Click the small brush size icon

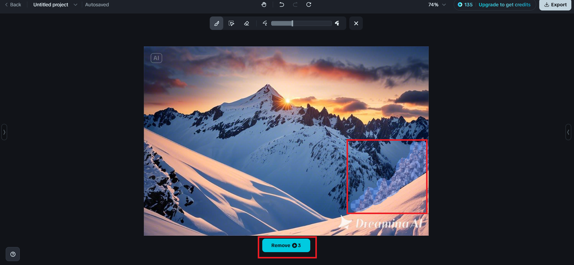coord(265,23)
